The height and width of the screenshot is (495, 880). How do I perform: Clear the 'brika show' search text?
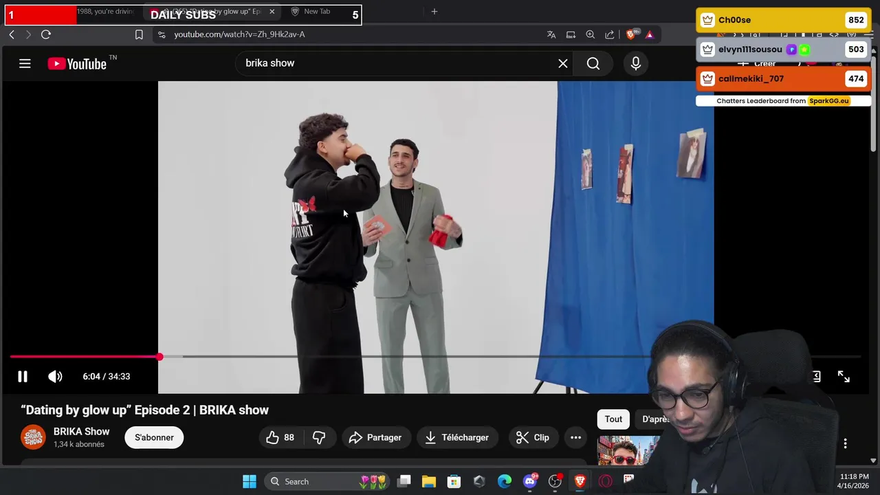[x=563, y=63]
